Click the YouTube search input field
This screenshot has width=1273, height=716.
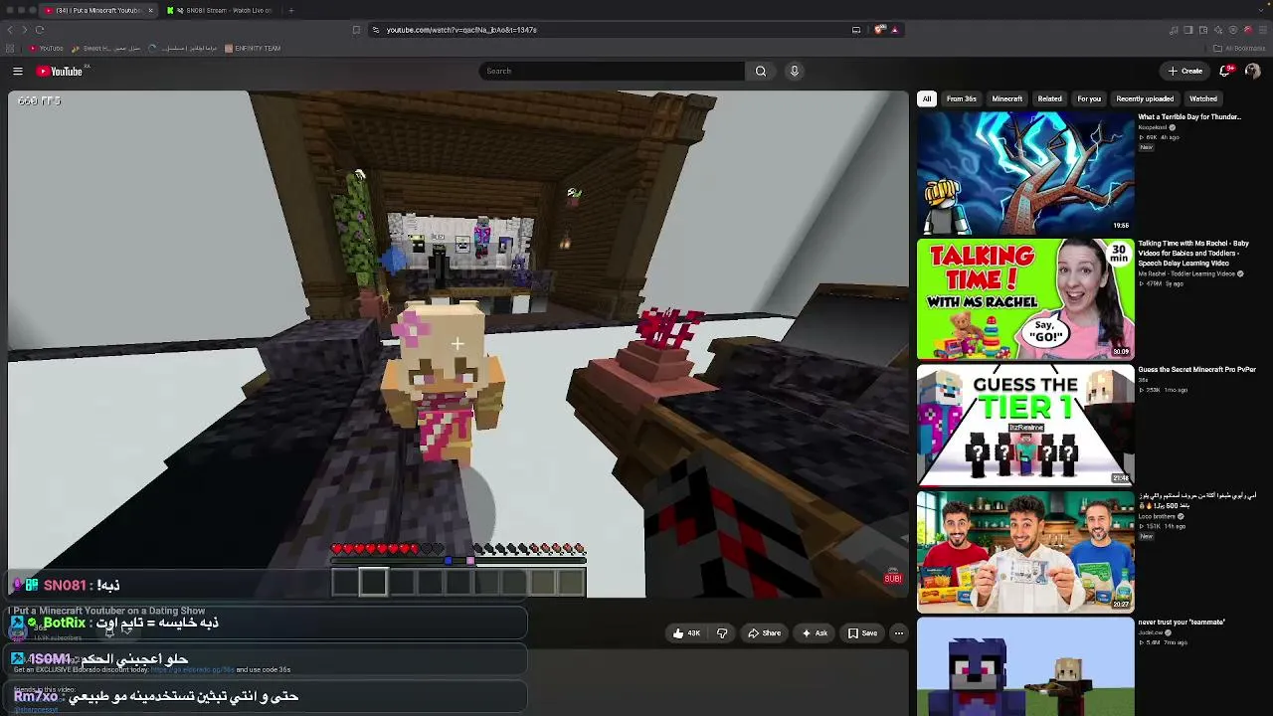click(612, 71)
